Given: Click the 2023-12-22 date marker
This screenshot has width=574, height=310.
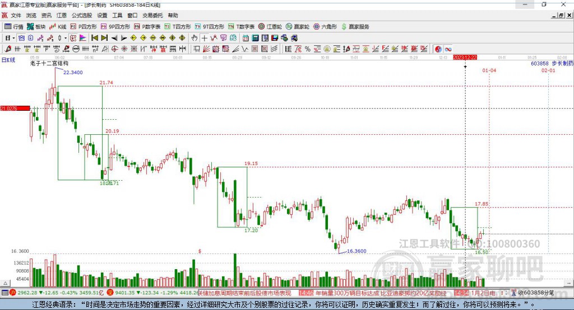Looking at the screenshot, I should click(x=465, y=58).
